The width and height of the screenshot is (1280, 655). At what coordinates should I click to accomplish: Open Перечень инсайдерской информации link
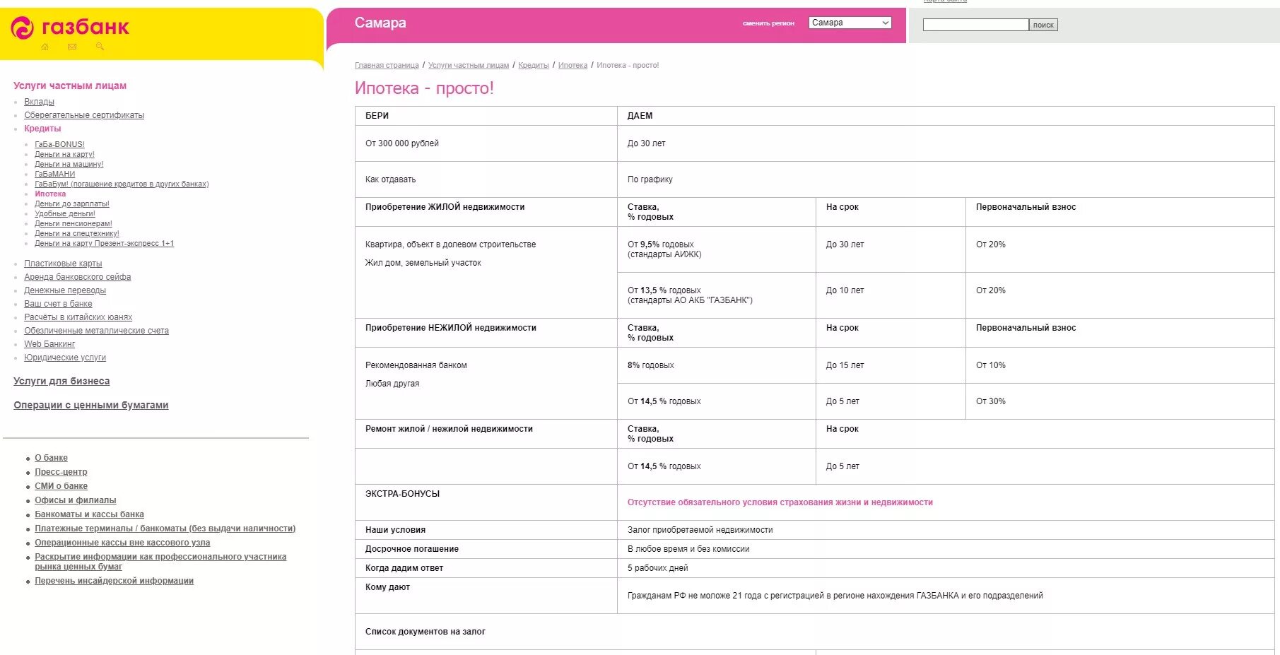[114, 581]
